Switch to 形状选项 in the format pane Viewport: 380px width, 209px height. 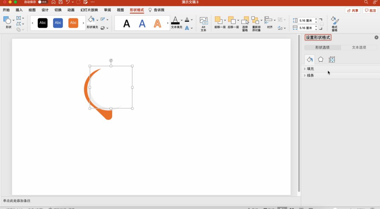point(322,47)
